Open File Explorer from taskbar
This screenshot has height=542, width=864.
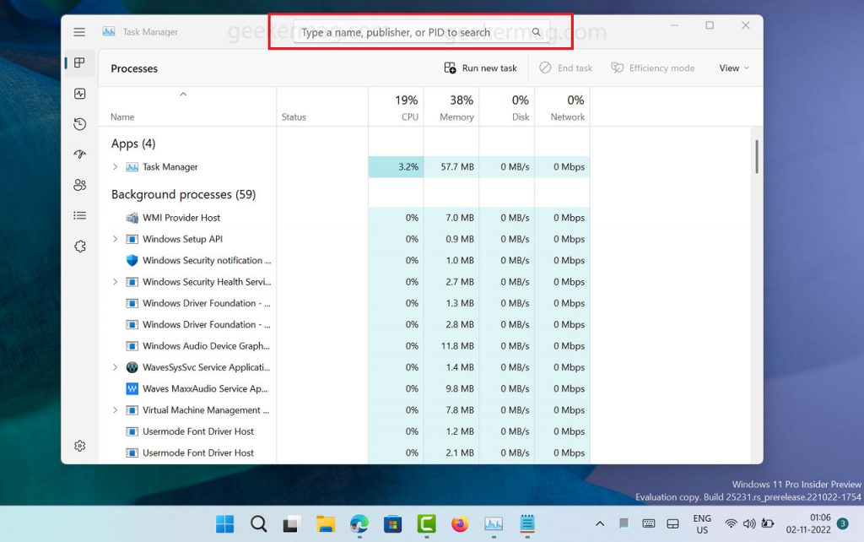[x=326, y=523]
